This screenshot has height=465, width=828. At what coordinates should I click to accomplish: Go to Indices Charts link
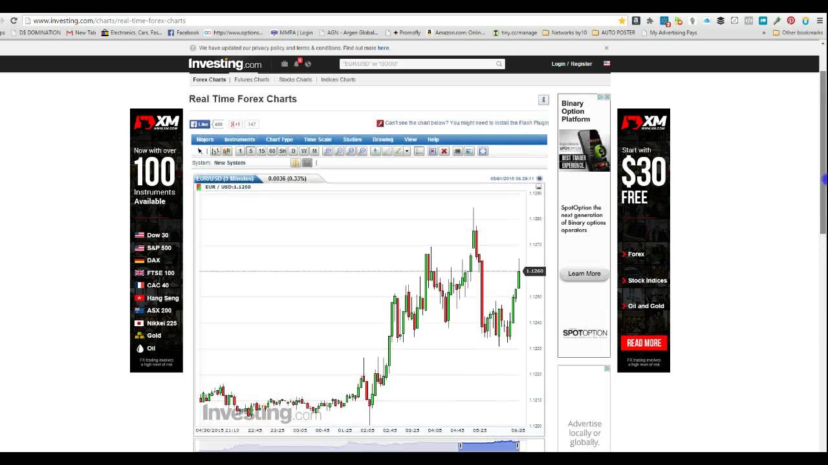[x=338, y=79]
